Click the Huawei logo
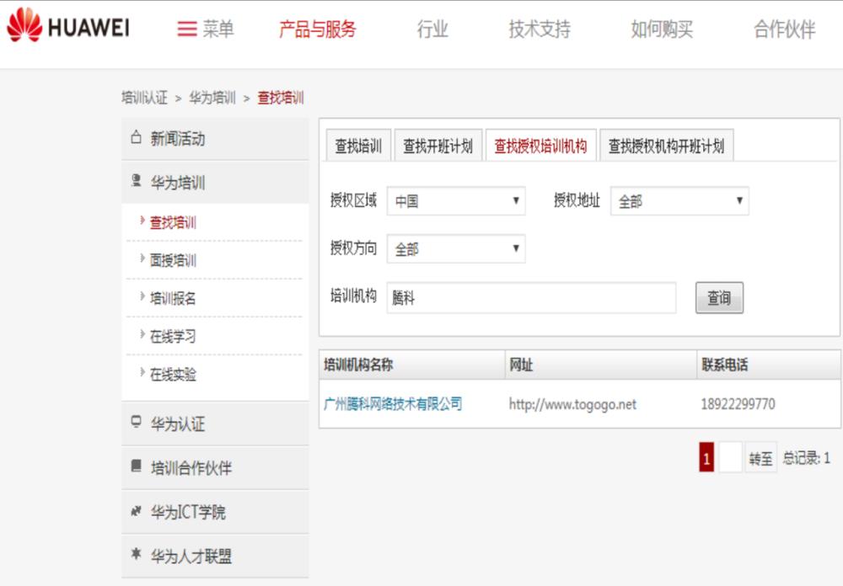The image size is (843, 586). click(x=68, y=25)
